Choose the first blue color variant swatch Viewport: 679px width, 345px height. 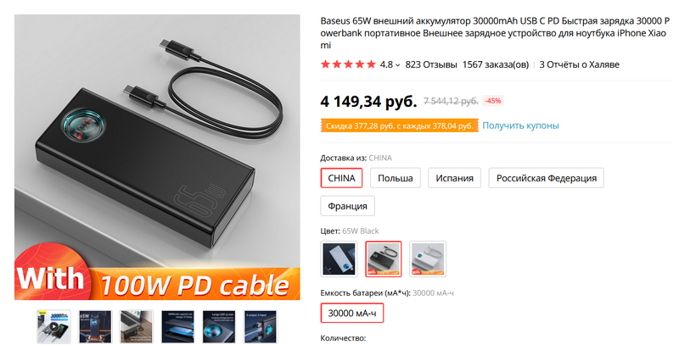pyautogui.click(x=339, y=259)
